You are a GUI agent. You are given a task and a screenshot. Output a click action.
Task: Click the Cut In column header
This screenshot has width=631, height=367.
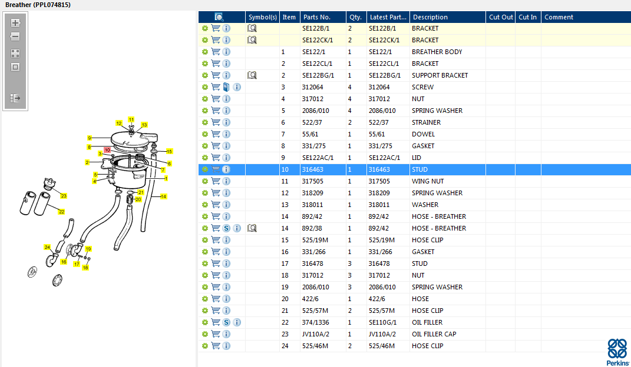pyautogui.click(x=528, y=17)
